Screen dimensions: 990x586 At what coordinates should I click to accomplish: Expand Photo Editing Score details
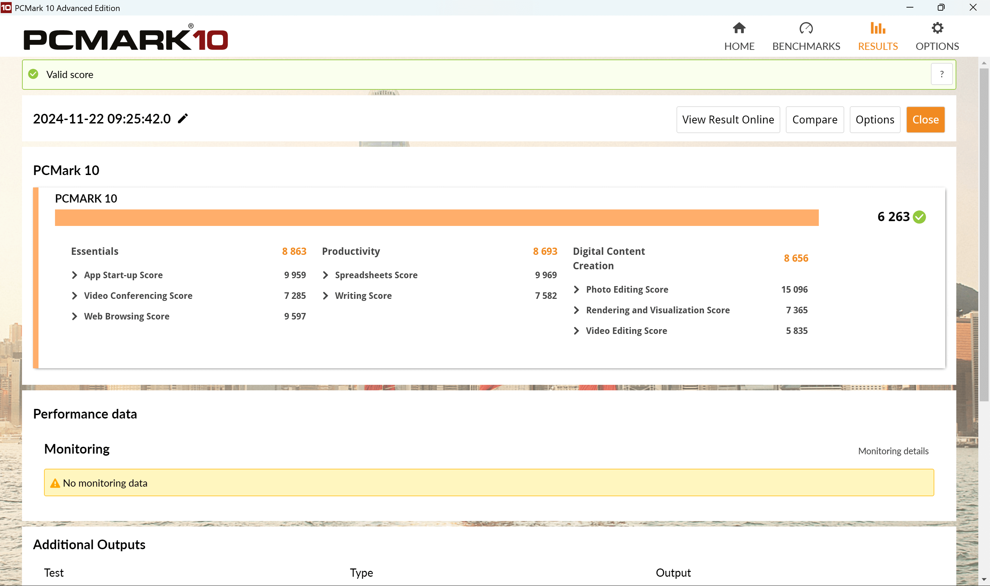[x=576, y=290]
